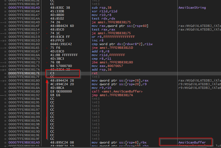
Task: Select instruction 'or r8,FFFFFFFFFFFFFFFF'
Action: 113,37
